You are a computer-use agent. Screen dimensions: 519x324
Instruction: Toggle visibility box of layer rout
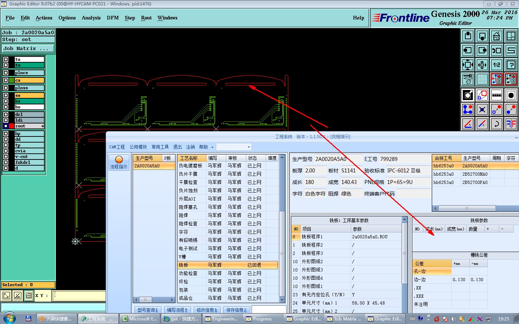pyautogui.click(x=6, y=126)
